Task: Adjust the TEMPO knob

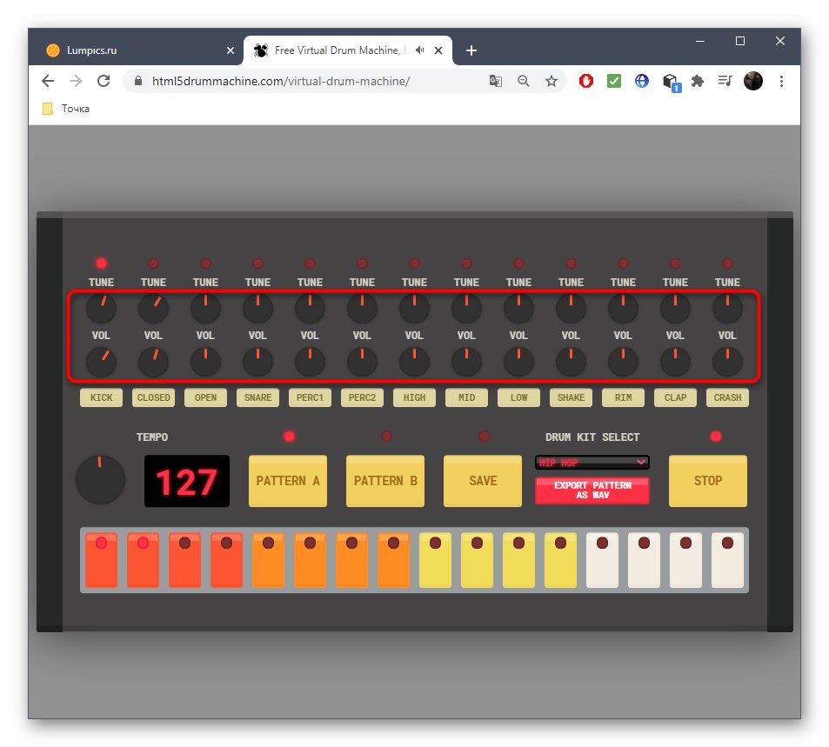Action: [100, 479]
